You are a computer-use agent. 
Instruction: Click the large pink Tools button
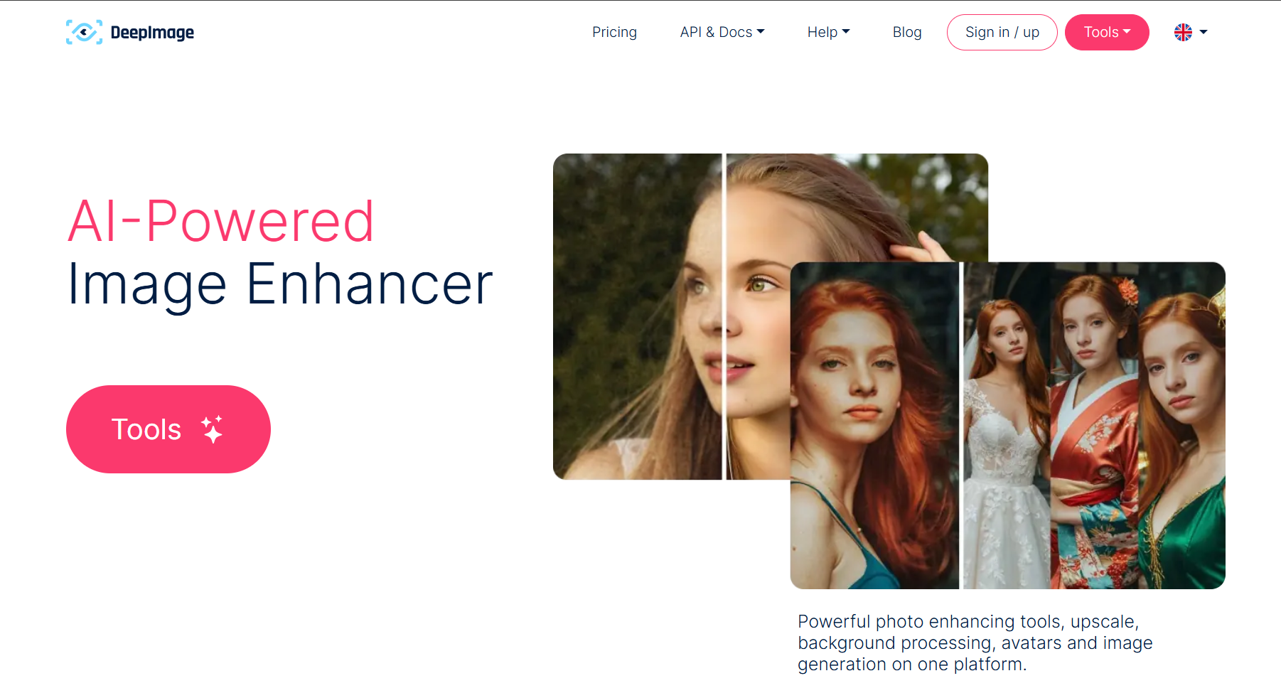click(x=168, y=429)
